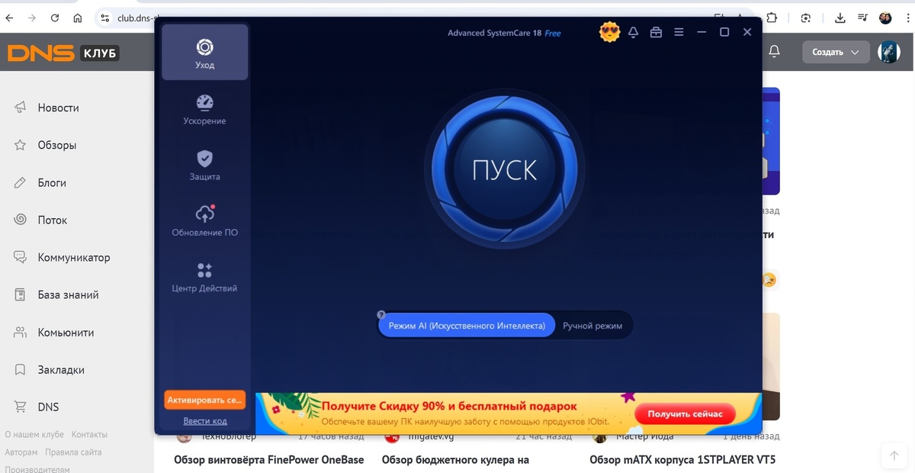Open browser downloads
The width and height of the screenshot is (915, 473).
840,18
